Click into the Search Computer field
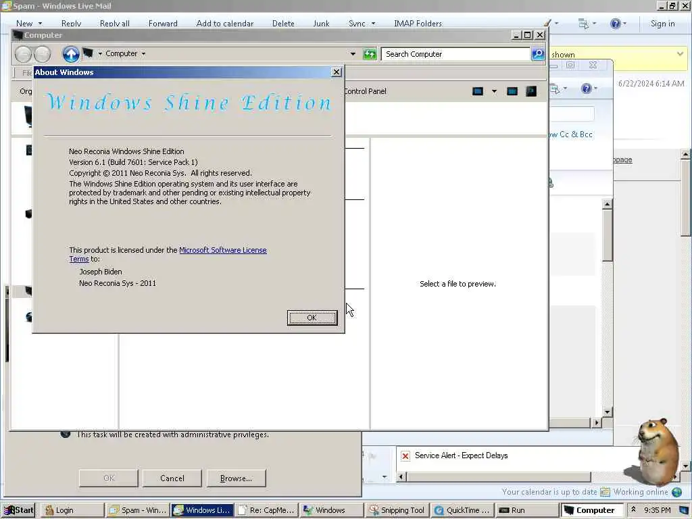The image size is (692, 519). pyautogui.click(x=455, y=54)
